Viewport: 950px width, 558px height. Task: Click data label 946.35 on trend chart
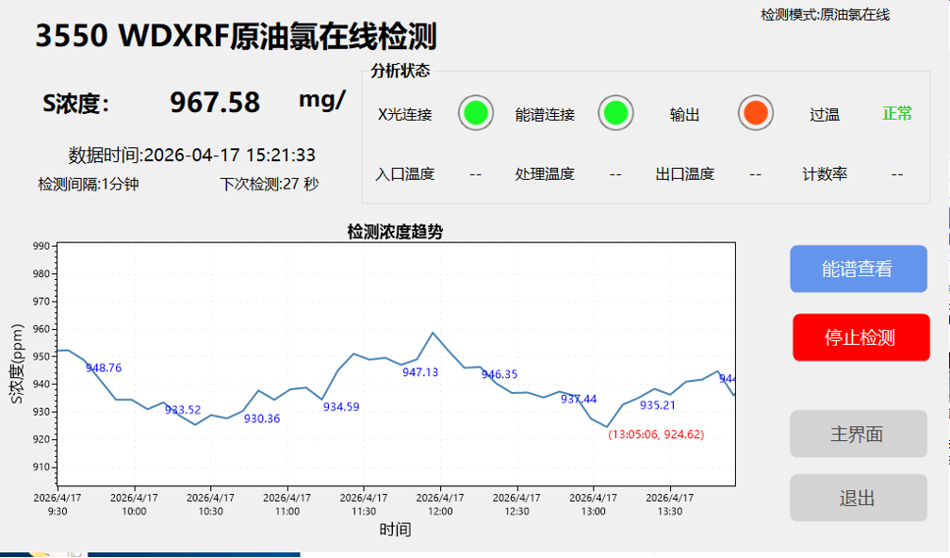(x=500, y=374)
